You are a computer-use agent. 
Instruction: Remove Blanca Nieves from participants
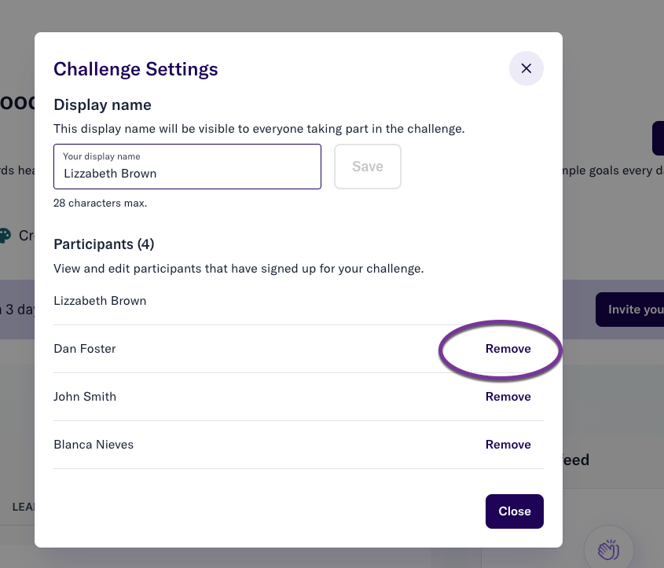pos(508,444)
